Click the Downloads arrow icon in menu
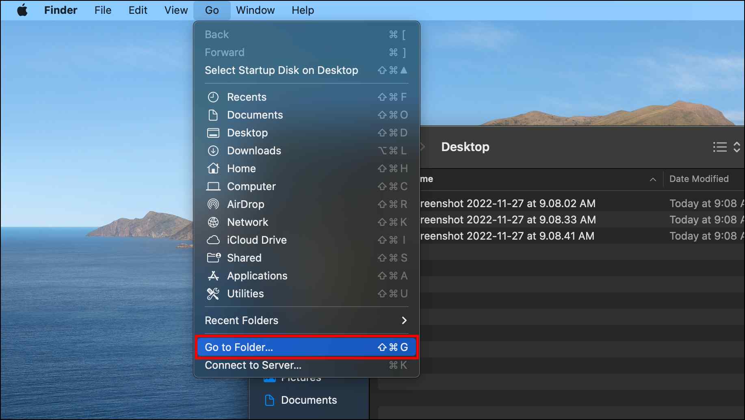745x420 pixels. (213, 151)
